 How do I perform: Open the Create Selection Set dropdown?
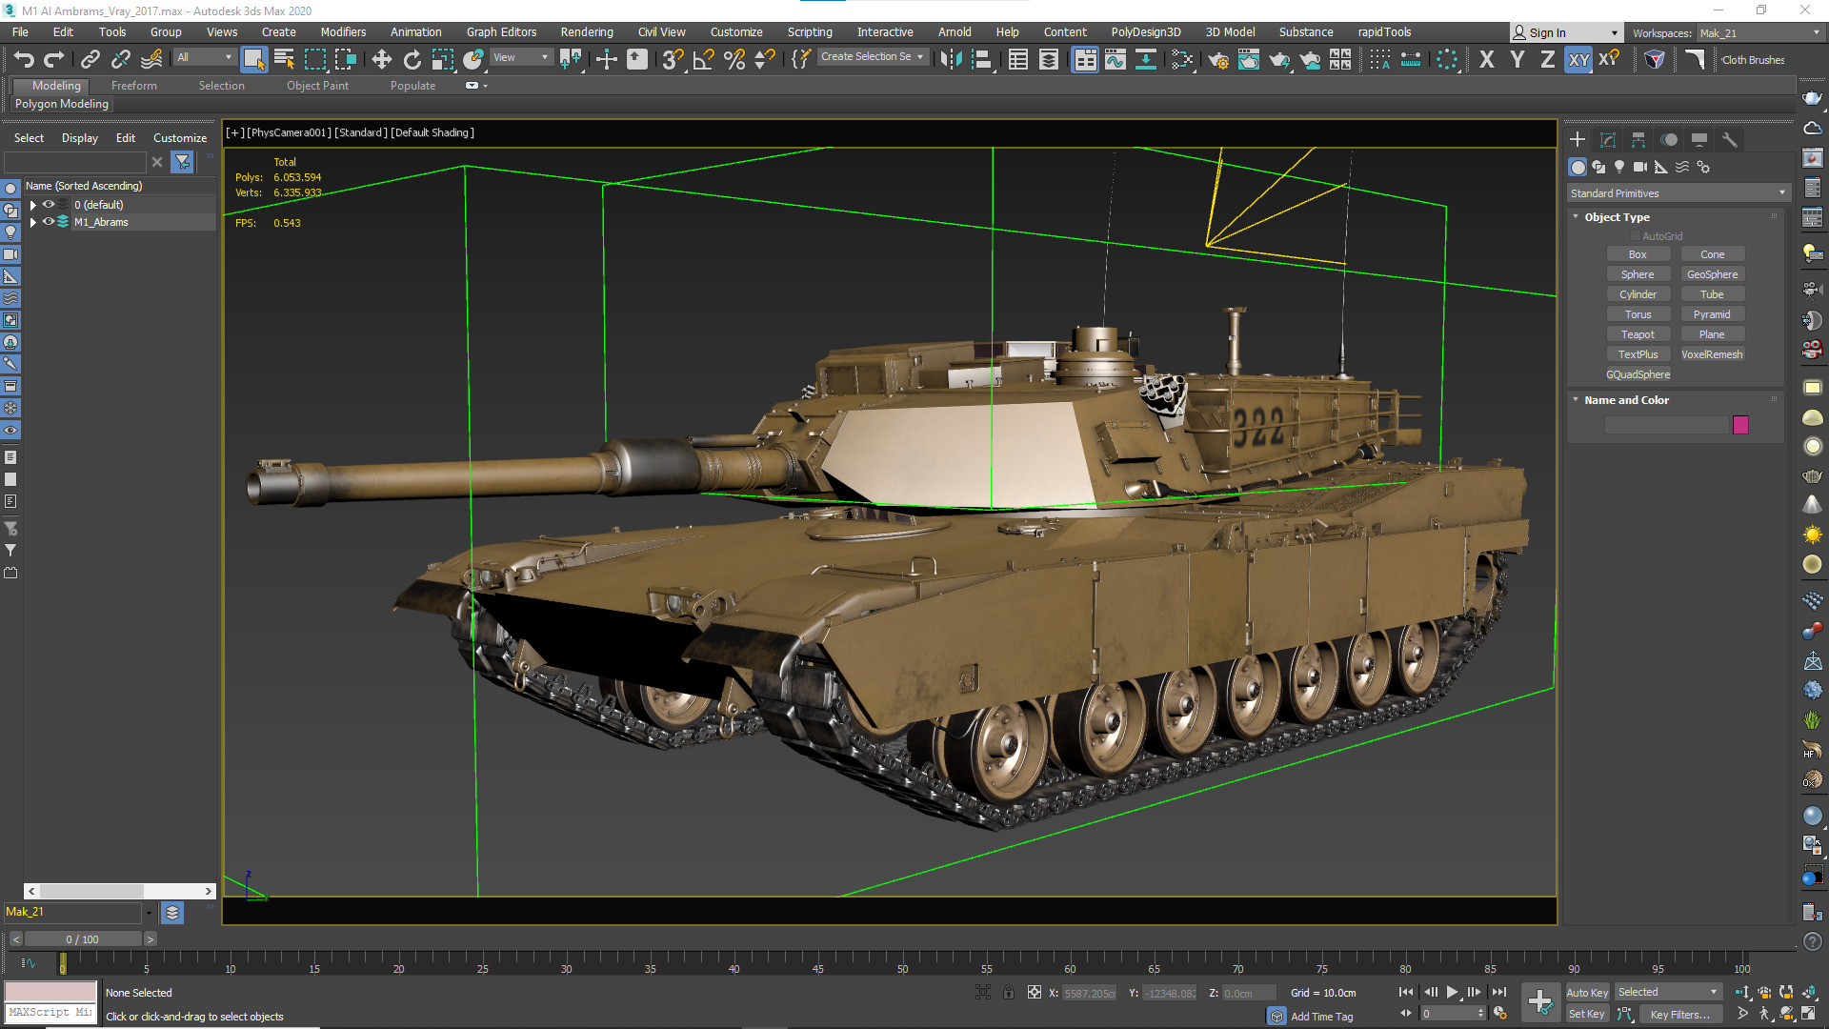[872, 57]
